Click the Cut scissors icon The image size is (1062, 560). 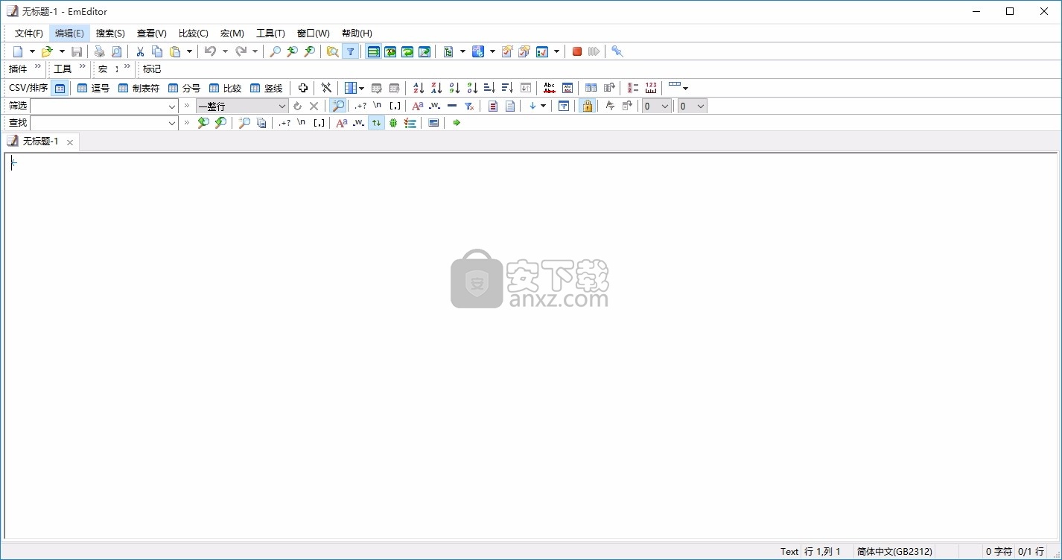click(139, 51)
